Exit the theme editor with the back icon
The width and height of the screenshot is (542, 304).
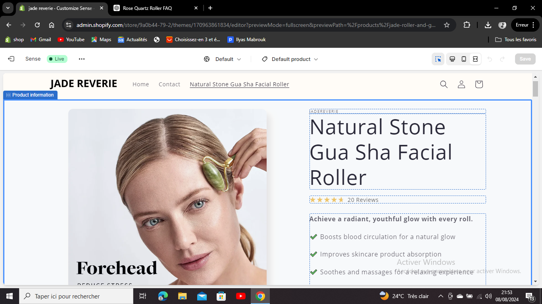point(11,59)
